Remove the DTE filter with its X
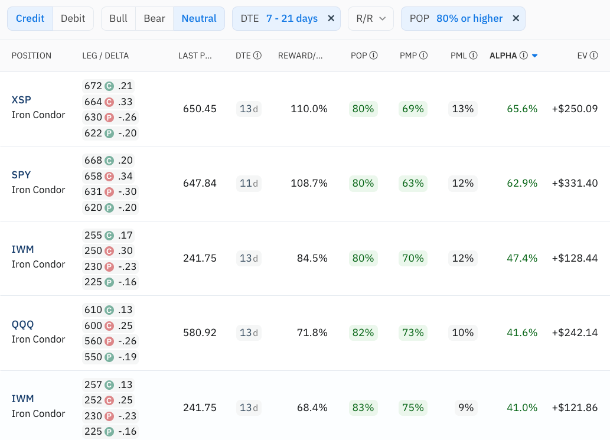 (331, 18)
